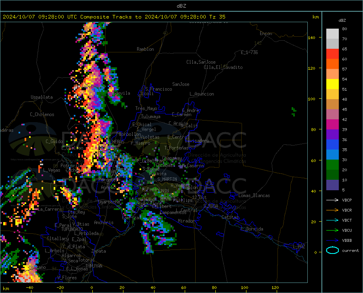Image resolution: width=363 pixels, height=293 pixels.
Task: Click the cyan ellipse 'current' legend symbol
Action: [332, 250]
